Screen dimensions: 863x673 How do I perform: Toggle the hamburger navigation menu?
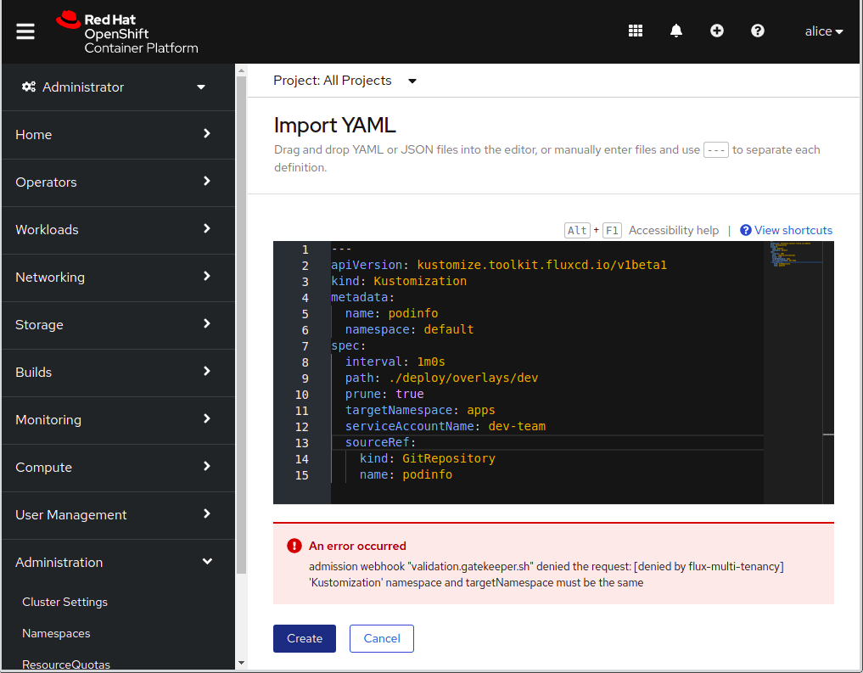tap(25, 31)
